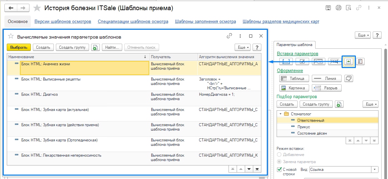Image resolution: width=388 pixels, height=179 pixels.
Task: Jump to last row in the dialog list
Action: coord(257,169)
